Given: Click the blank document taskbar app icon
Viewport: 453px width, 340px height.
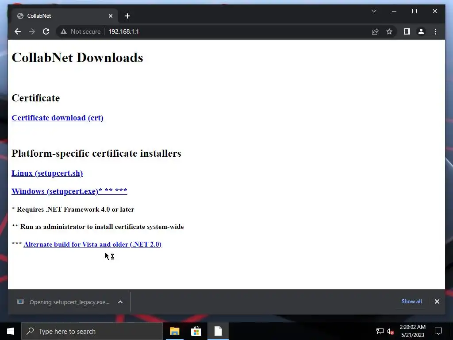Looking at the screenshot, I should (x=218, y=331).
